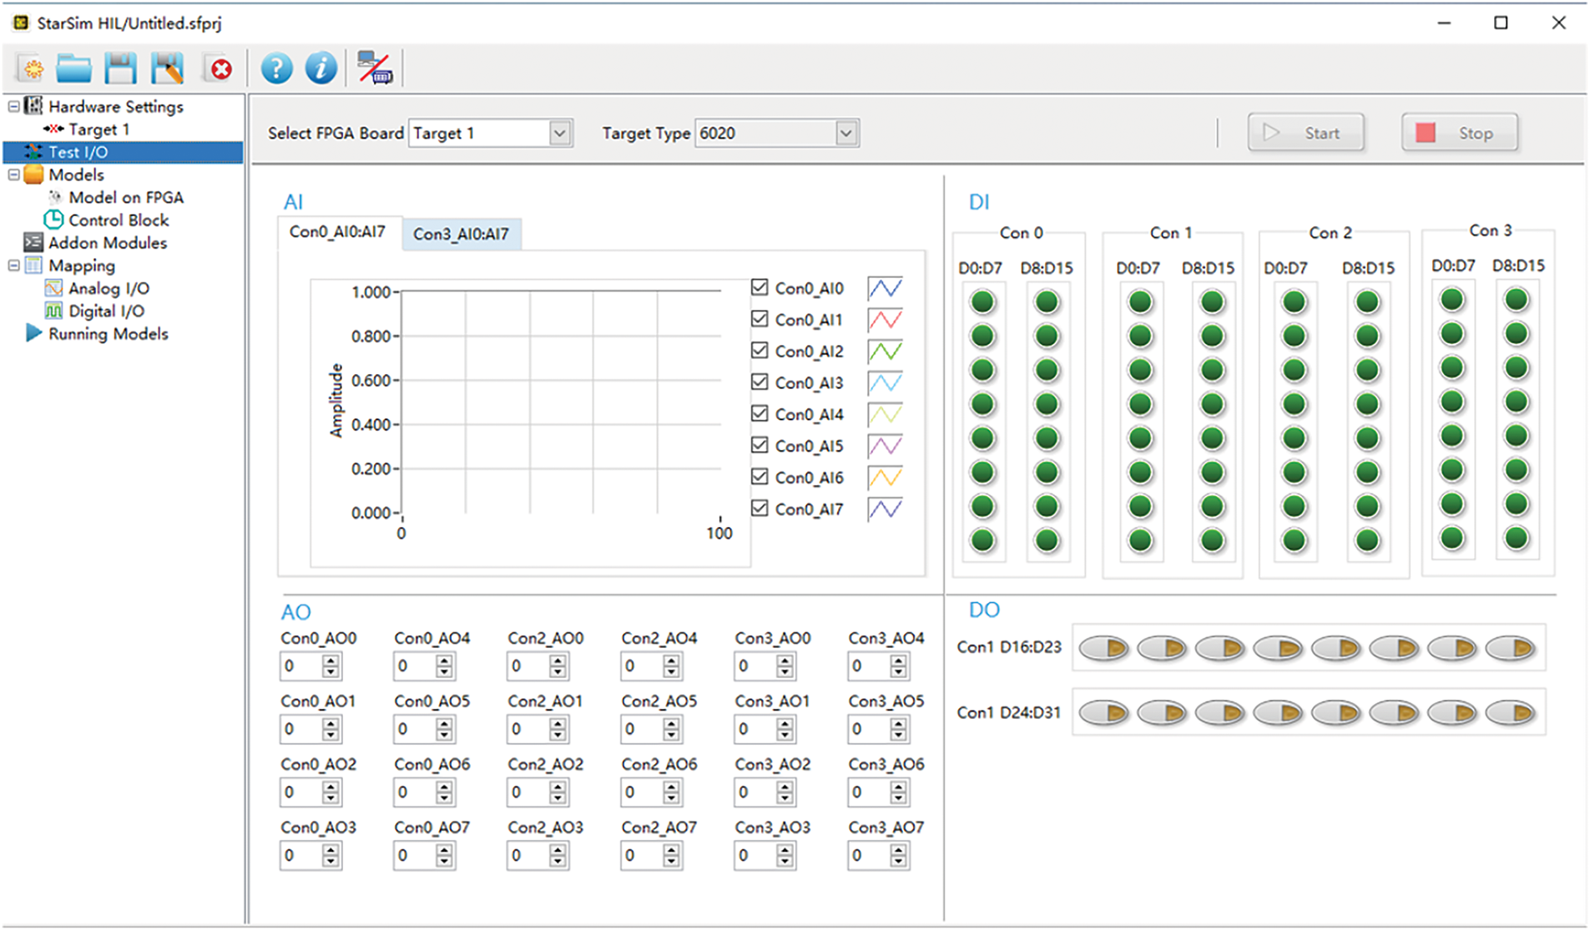The height and width of the screenshot is (931, 1590).
Task: Open the Target Type dropdown
Action: click(x=846, y=134)
